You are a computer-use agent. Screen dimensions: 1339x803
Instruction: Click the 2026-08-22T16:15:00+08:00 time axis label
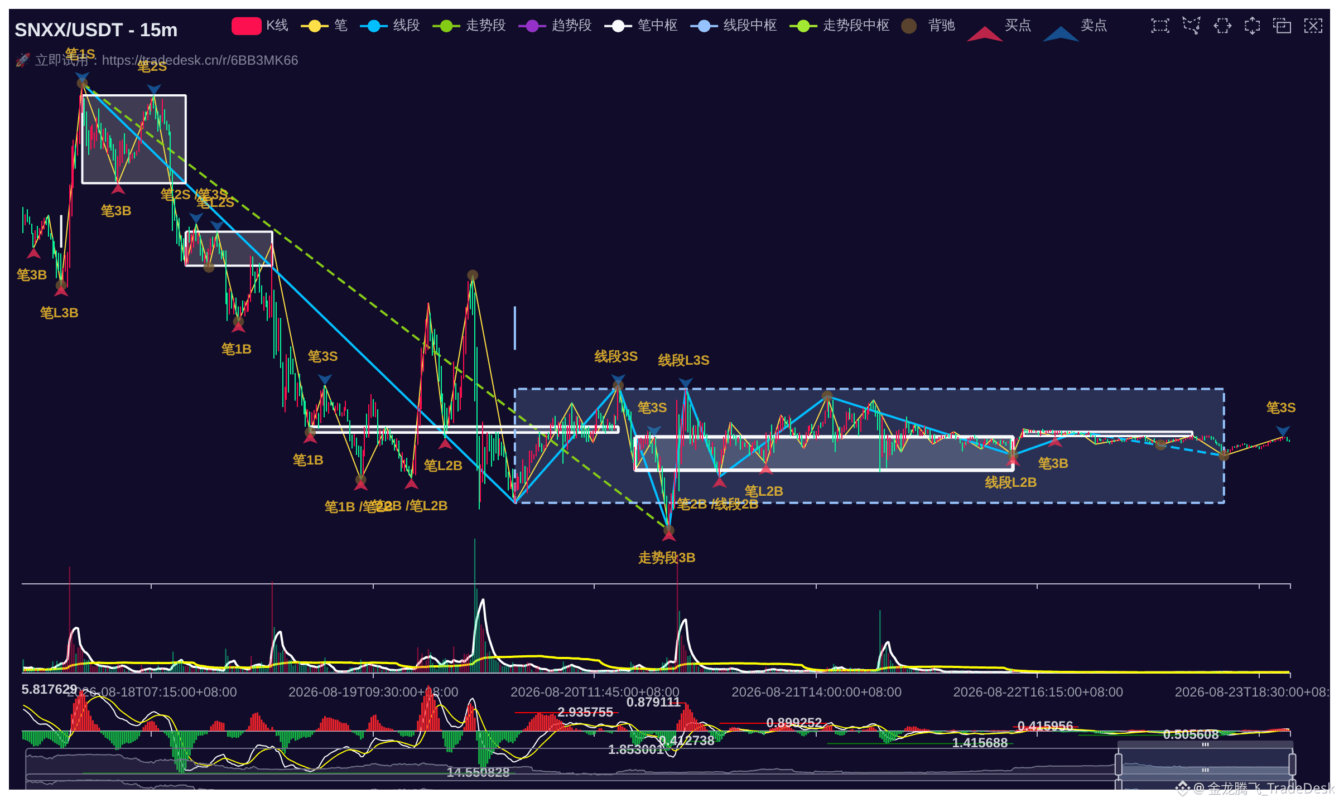click(1038, 692)
